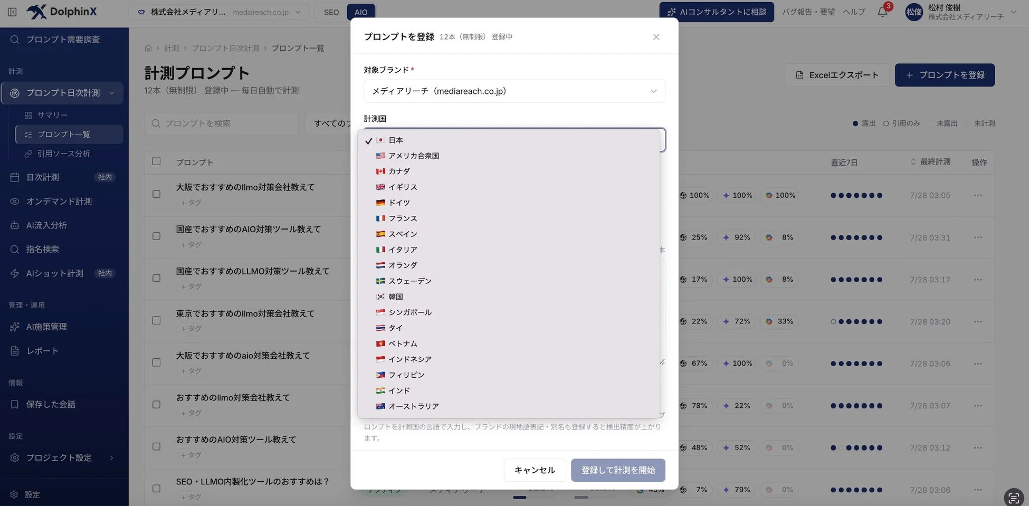
Task: Collapse the sidebar panel icon
Action: click(x=12, y=12)
